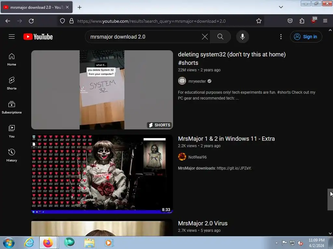The image size is (333, 249).
Task: Save page to Pocket
Action: [290, 21]
